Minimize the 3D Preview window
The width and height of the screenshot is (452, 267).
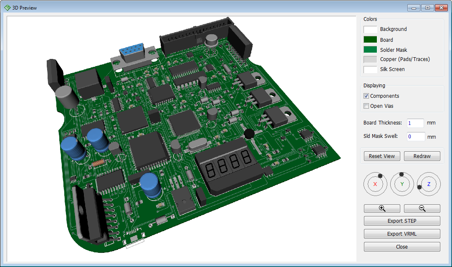point(414,8)
